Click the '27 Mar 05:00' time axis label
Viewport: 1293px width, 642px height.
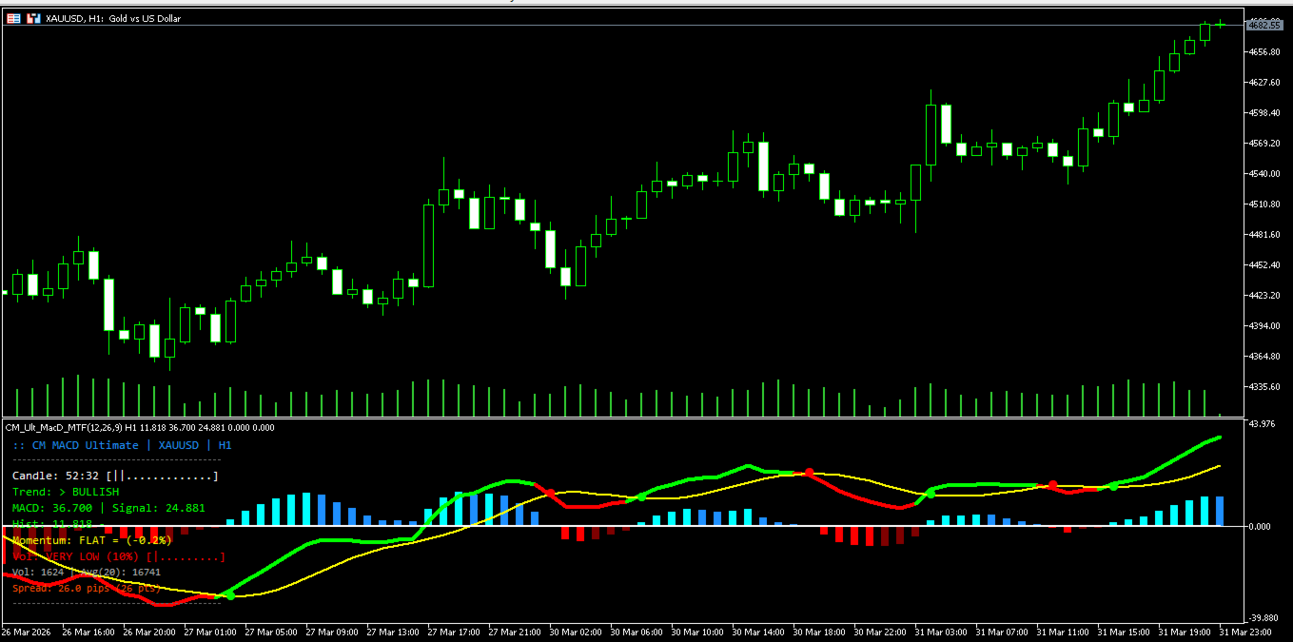pos(271,632)
